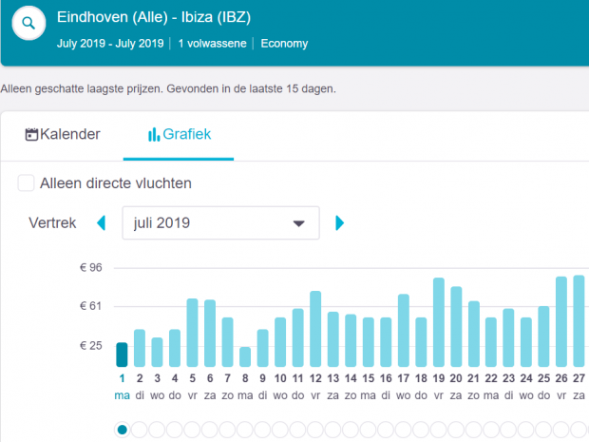
Task: Select the bar for Friday 19
Action: click(439, 322)
